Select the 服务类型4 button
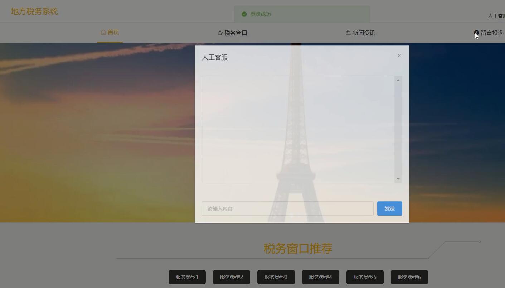 click(x=321, y=277)
